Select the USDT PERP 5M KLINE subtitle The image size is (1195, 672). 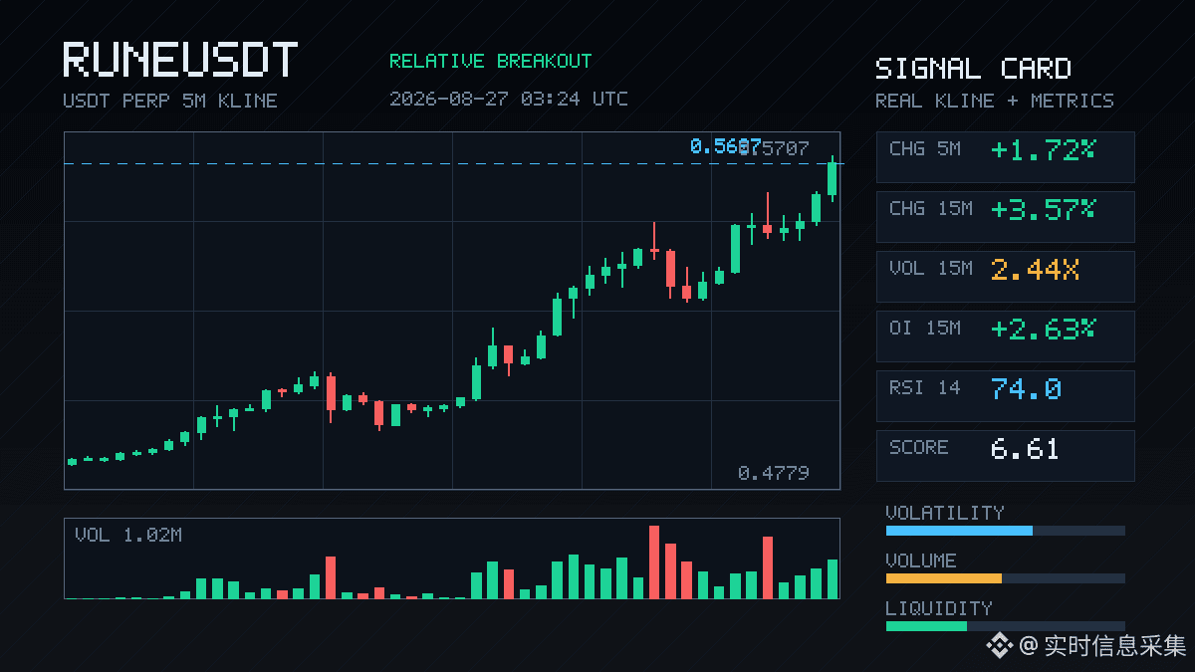(170, 101)
